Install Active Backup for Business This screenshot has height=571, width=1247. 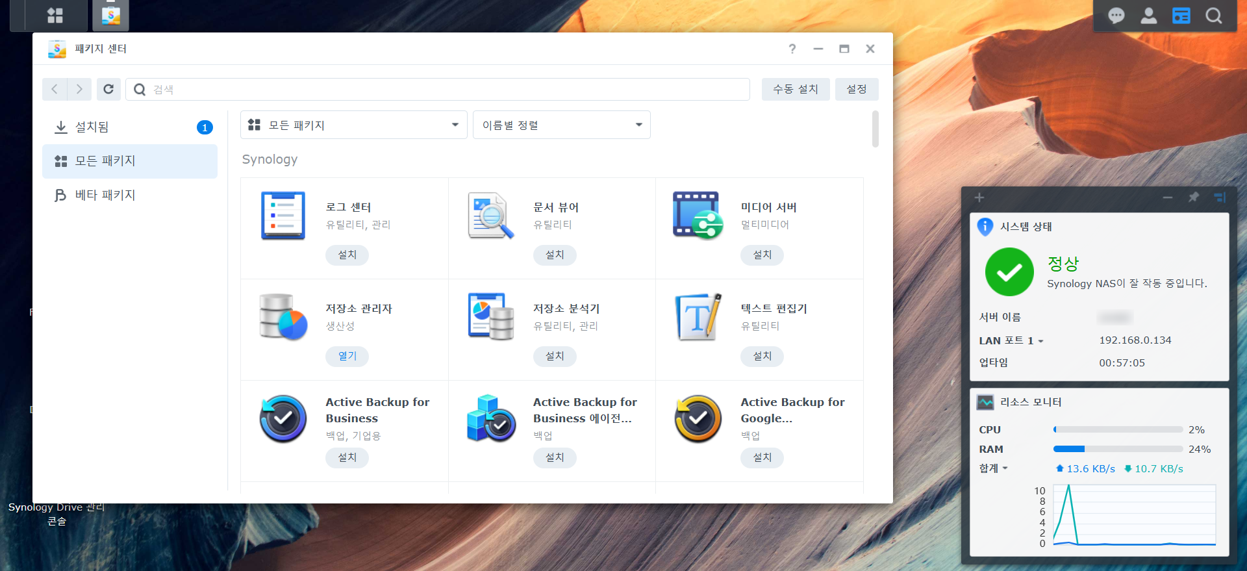click(347, 457)
